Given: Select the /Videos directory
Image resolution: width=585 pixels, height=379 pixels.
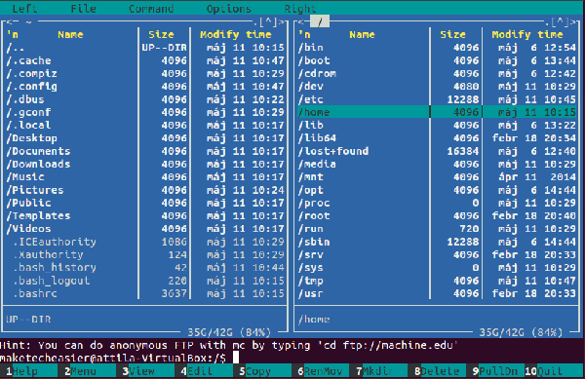Looking at the screenshot, I should click(145, 229).
